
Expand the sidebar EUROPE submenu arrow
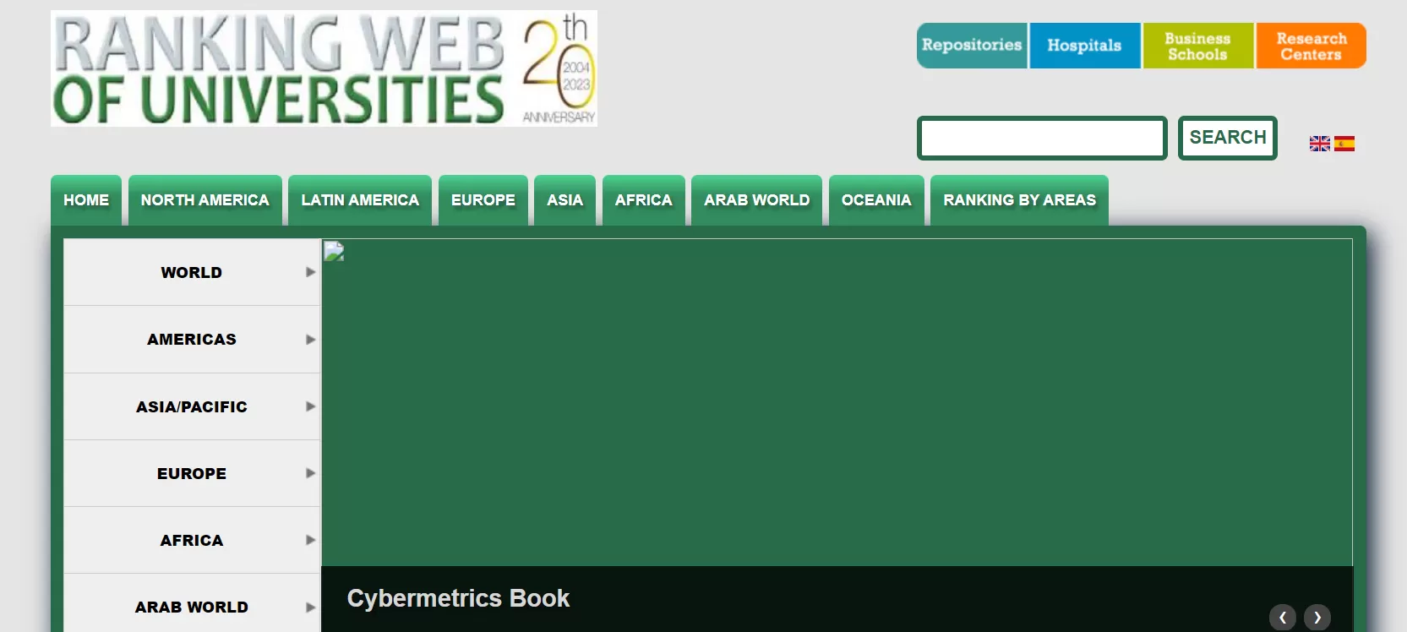pyautogui.click(x=310, y=473)
